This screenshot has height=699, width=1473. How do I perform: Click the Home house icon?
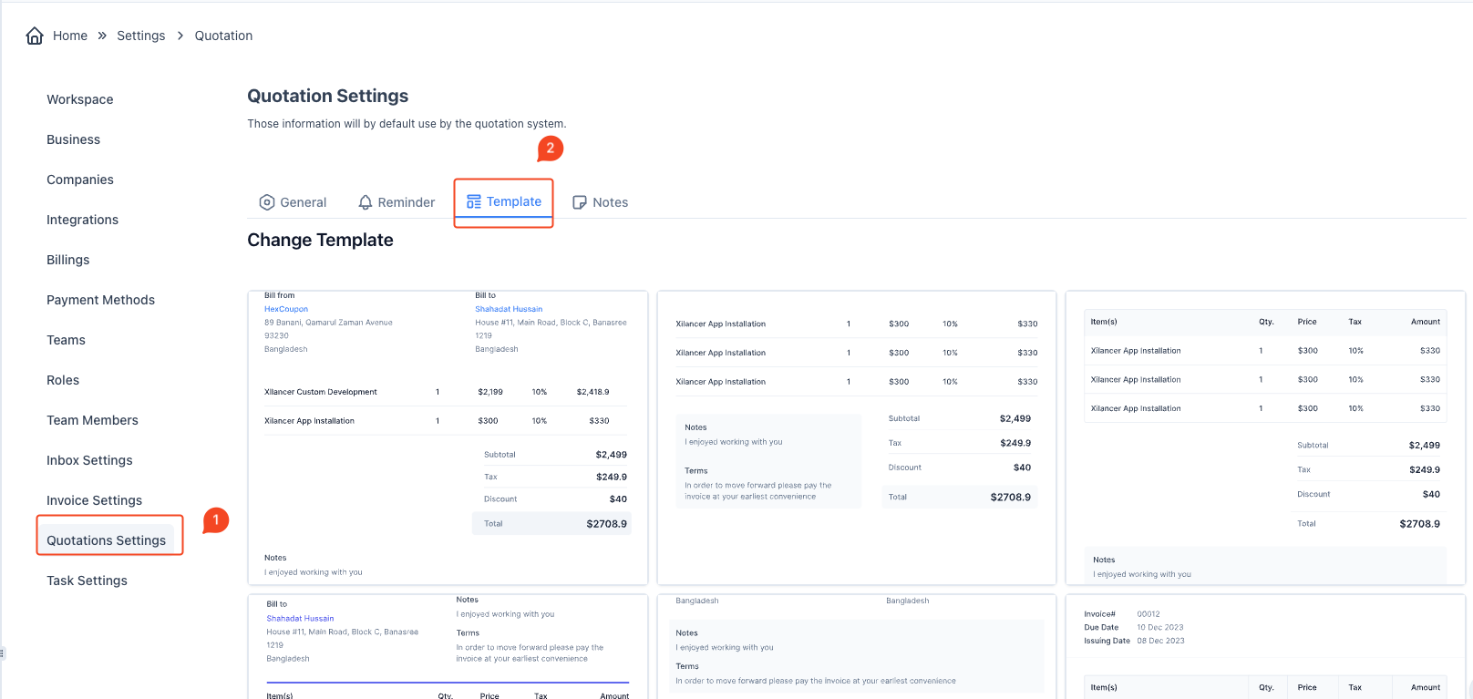click(35, 36)
